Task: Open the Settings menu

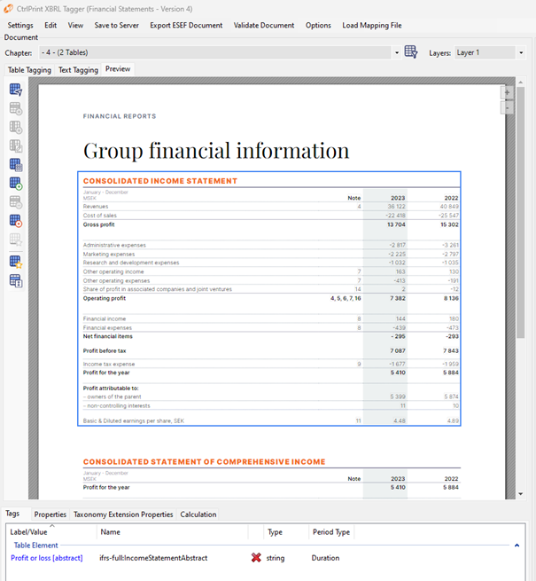Action: click(20, 25)
